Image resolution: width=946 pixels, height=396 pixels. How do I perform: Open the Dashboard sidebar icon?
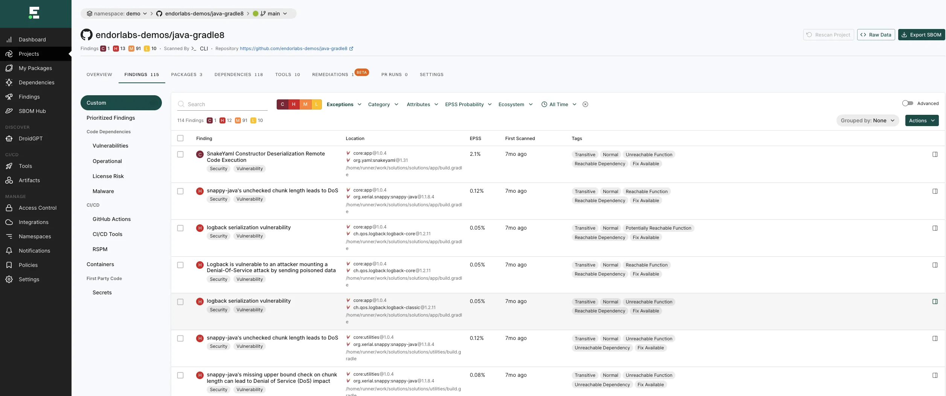[9, 40]
